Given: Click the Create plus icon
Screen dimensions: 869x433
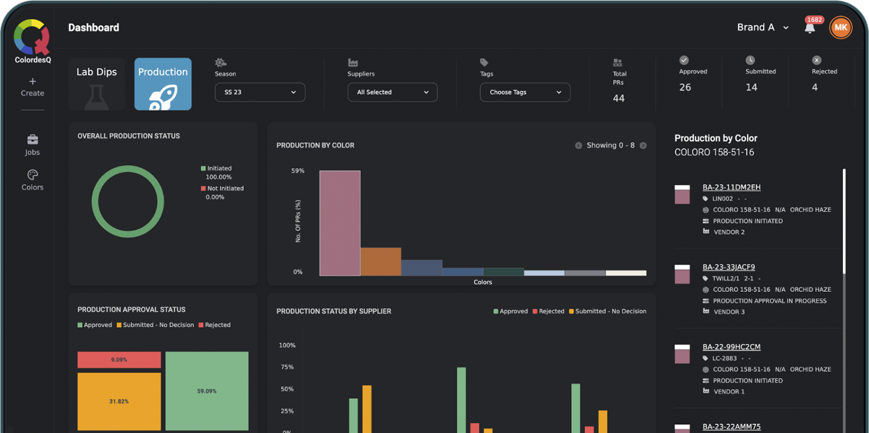Looking at the screenshot, I should pyautogui.click(x=33, y=81).
